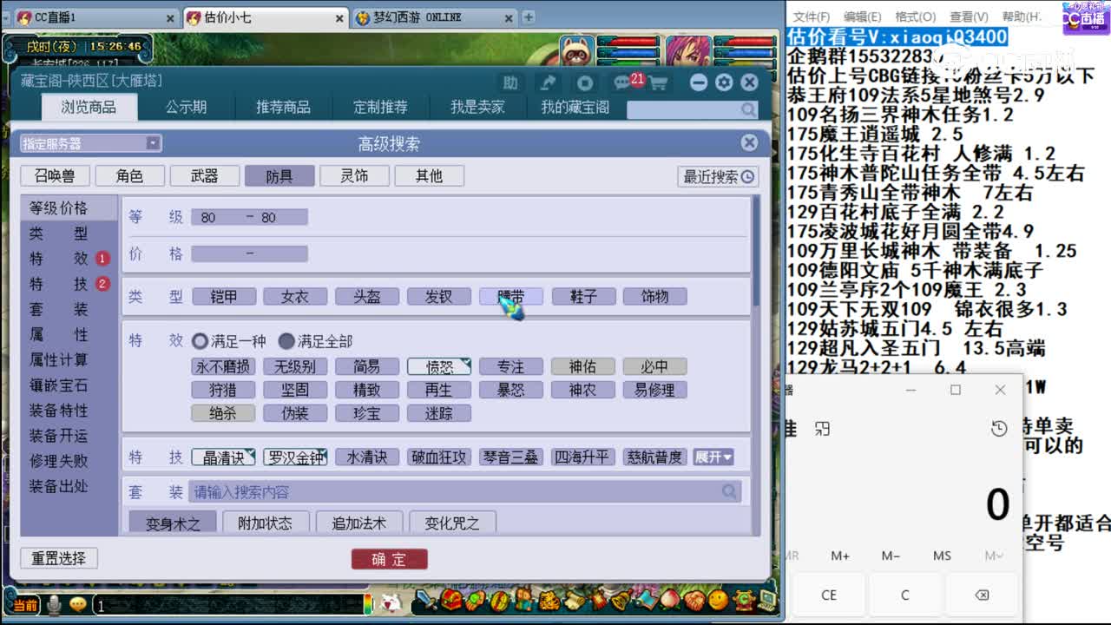Switch to the 推荐商品 tab
This screenshot has height=625, width=1111.
[283, 107]
